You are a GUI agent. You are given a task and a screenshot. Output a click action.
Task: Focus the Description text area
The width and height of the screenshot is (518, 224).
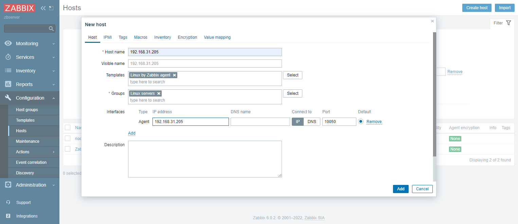pyautogui.click(x=205, y=159)
